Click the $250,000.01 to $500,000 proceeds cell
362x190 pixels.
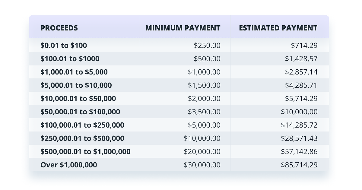tap(82, 138)
